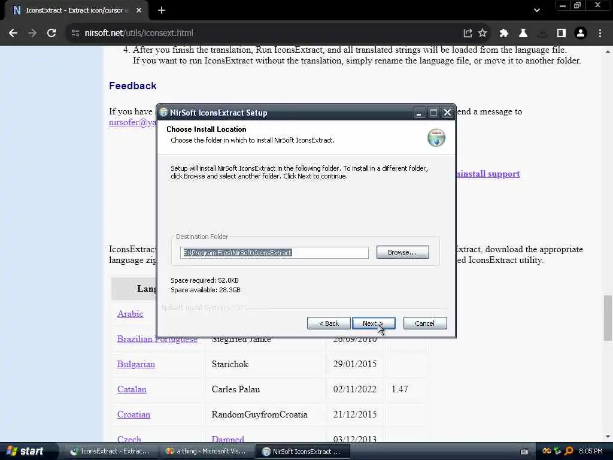Click the page vertical scrollbar thumb
Image resolution: width=613 pixels, height=460 pixels.
pyautogui.click(x=608, y=317)
